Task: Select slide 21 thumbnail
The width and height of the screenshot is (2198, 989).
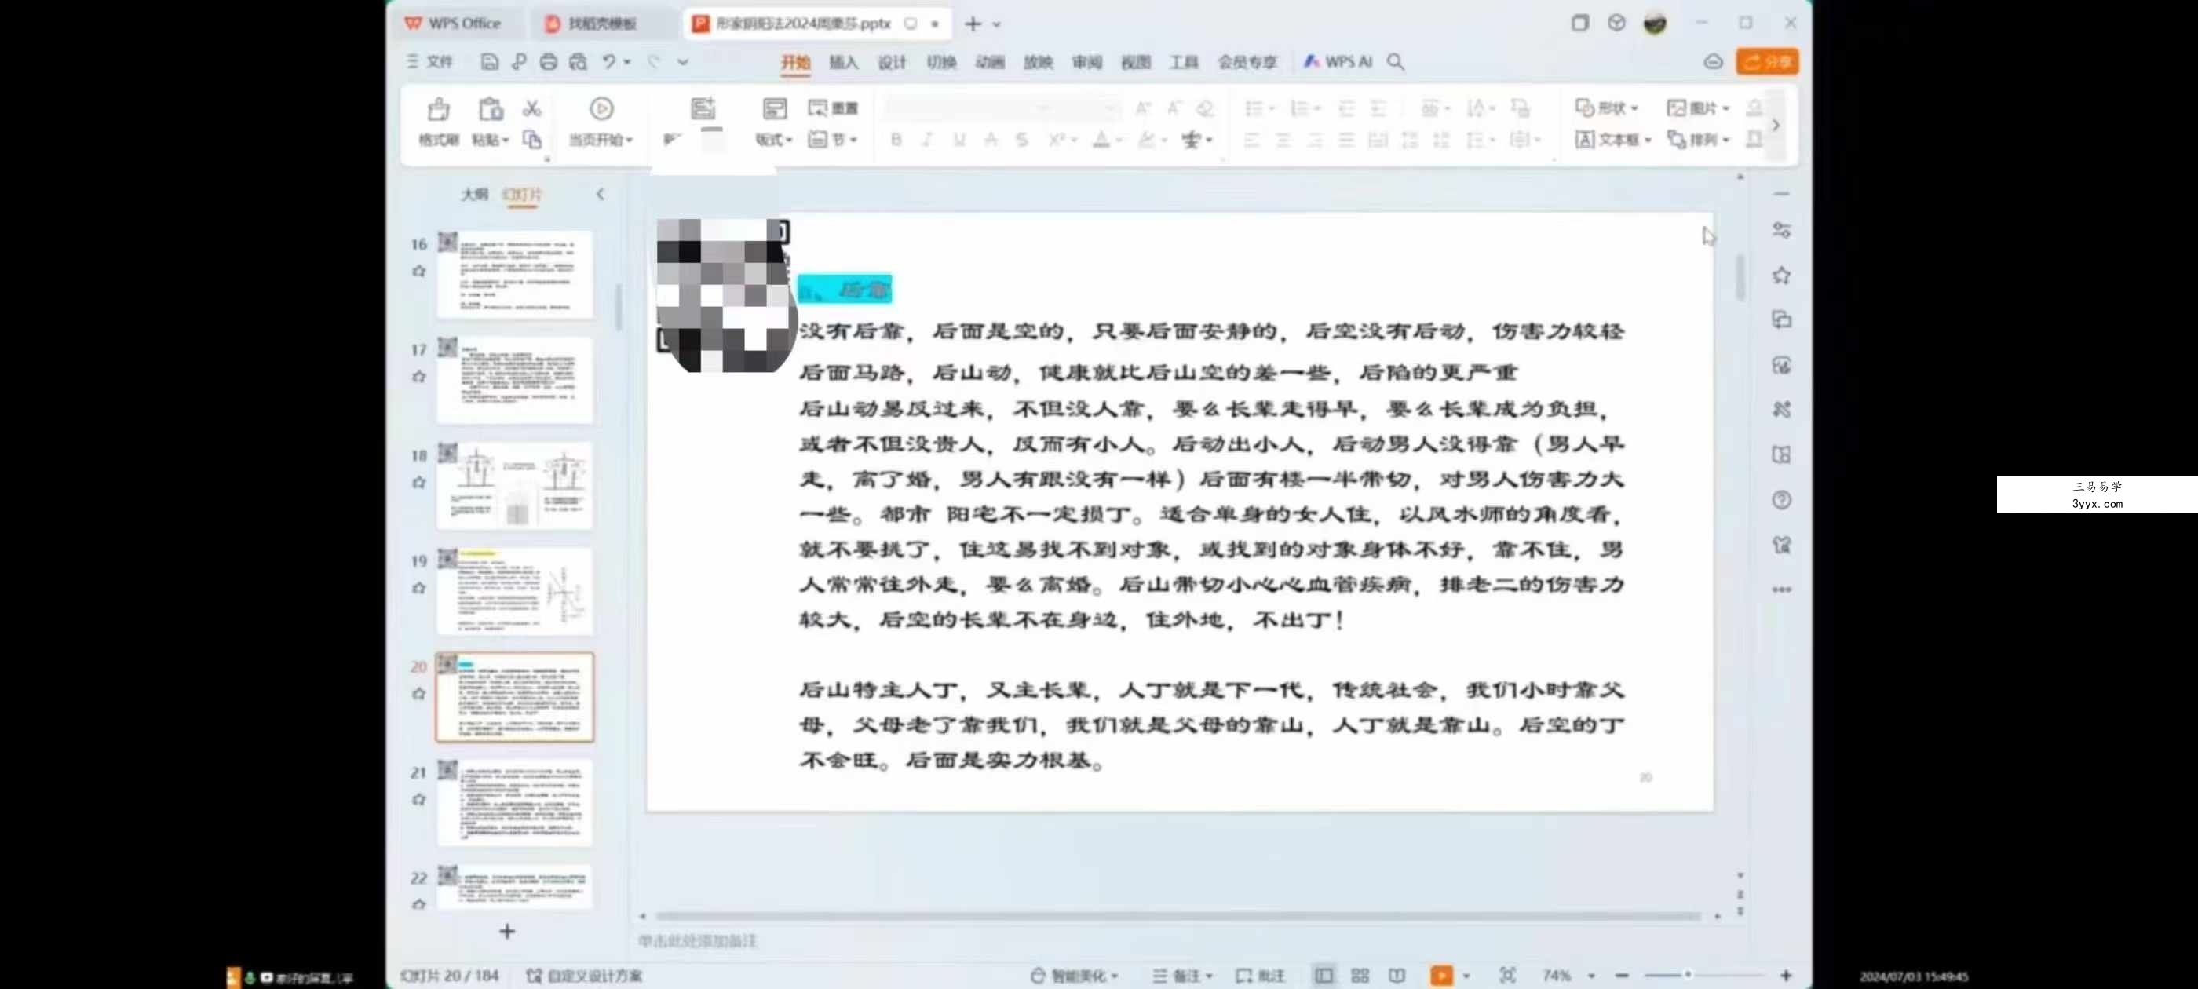Action: coord(514,802)
